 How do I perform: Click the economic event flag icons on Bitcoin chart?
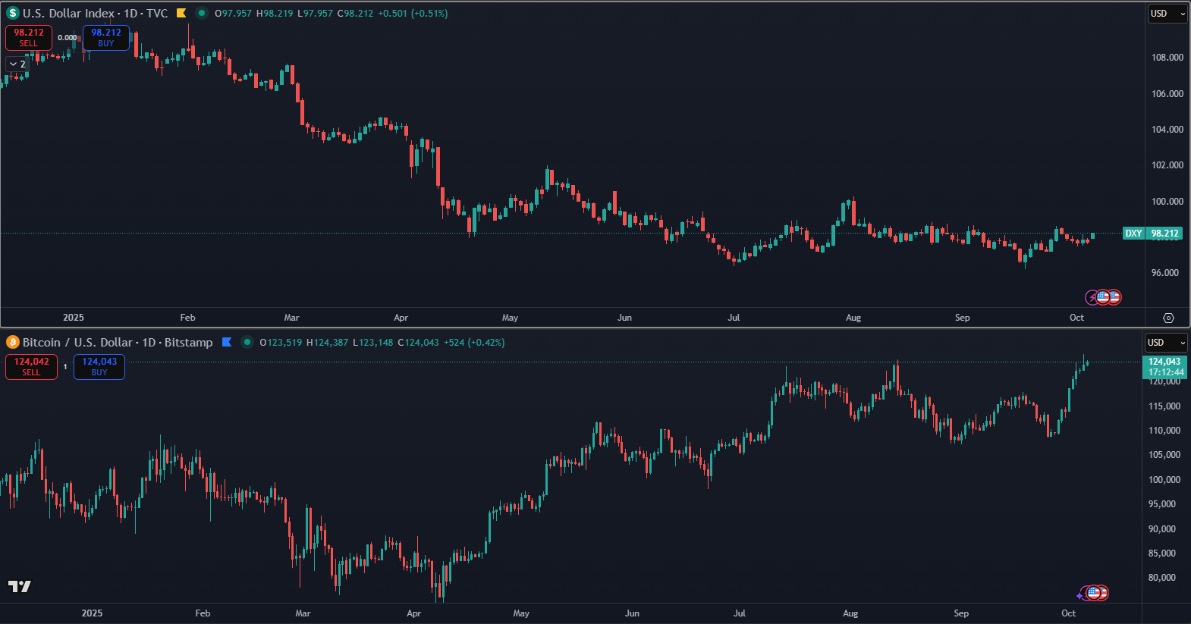click(x=1094, y=593)
